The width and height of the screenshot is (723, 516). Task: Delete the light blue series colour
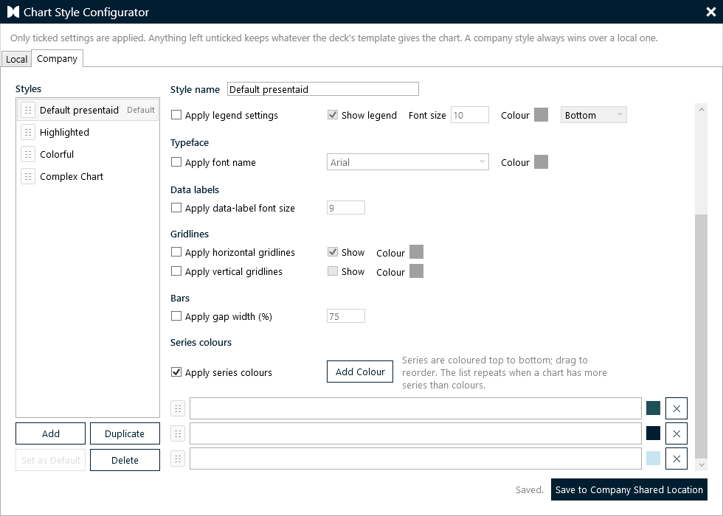tap(677, 459)
